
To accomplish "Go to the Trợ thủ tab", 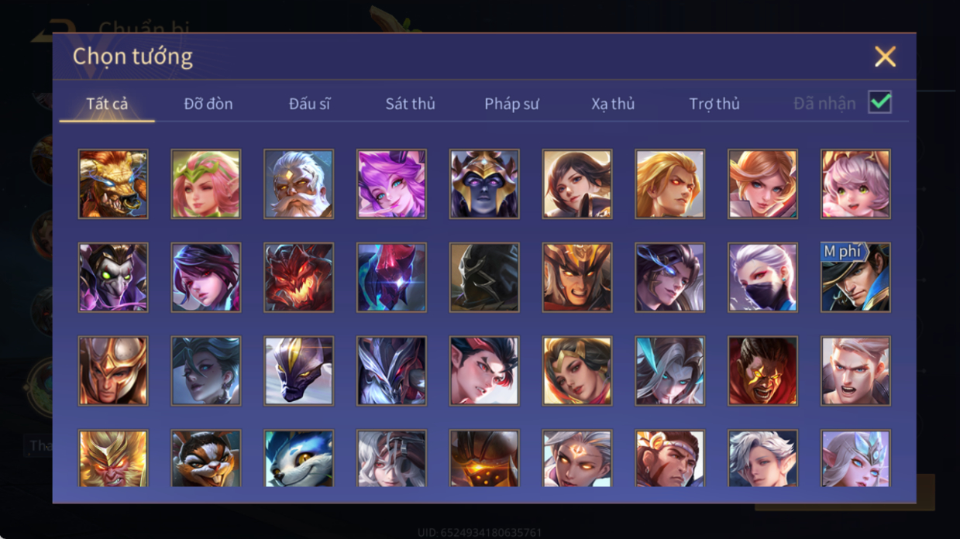I will (714, 104).
